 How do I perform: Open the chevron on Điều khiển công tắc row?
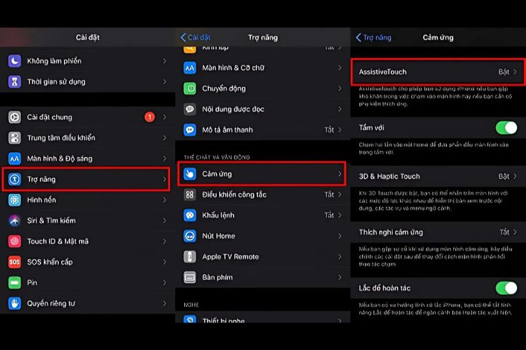[x=340, y=195]
